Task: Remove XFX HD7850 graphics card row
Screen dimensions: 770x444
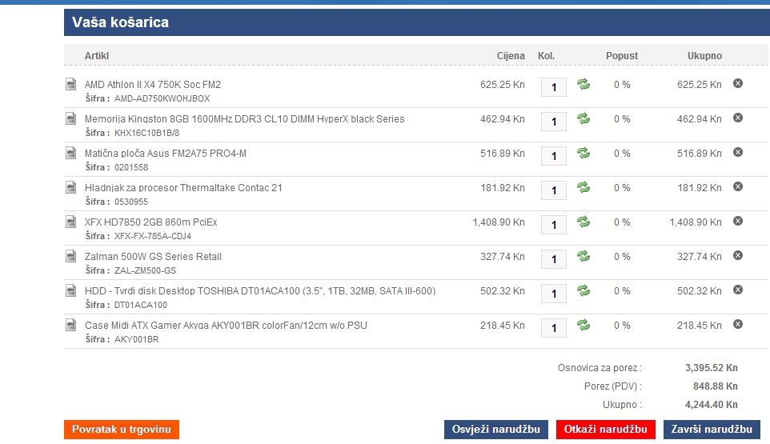Action: tap(738, 221)
